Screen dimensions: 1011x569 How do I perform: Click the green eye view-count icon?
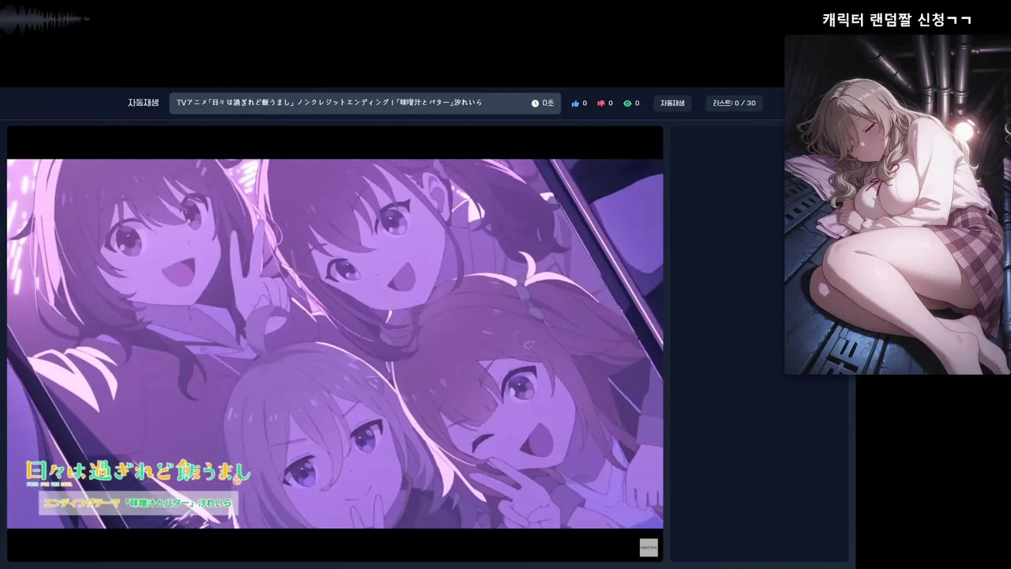point(627,104)
